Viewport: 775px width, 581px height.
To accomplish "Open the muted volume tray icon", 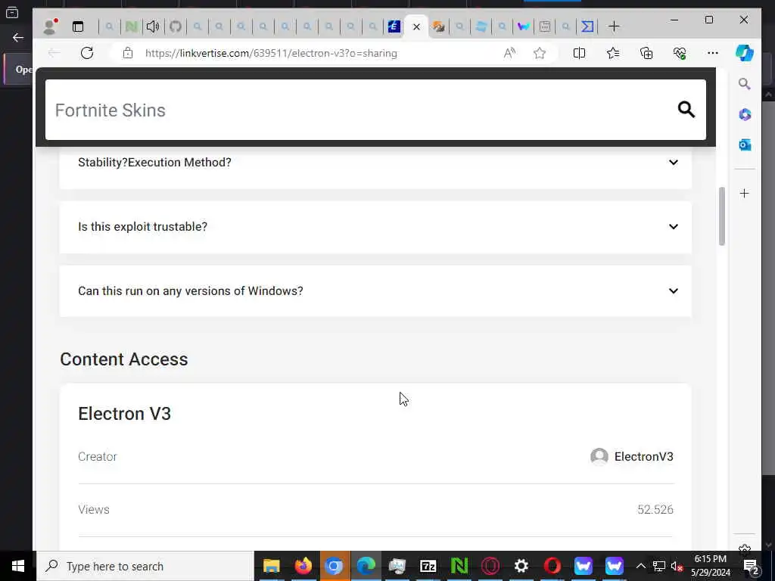I will 677,566.
